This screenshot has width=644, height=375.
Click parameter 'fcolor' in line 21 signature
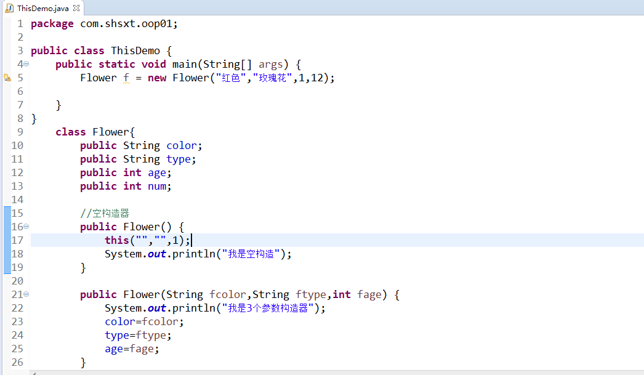(228, 294)
